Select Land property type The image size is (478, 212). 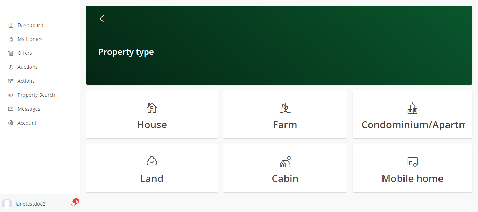tap(152, 168)
